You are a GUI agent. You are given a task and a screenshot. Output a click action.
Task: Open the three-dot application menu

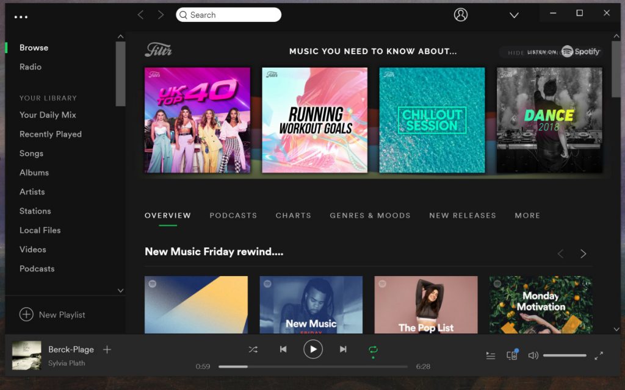pos(21,16)
